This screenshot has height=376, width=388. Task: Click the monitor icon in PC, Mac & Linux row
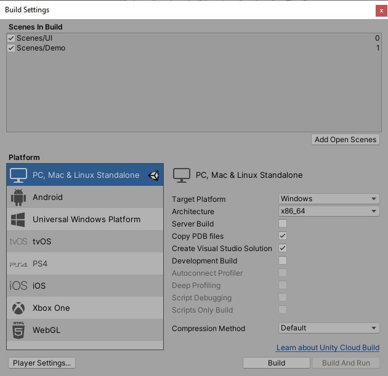pos(18,175)
